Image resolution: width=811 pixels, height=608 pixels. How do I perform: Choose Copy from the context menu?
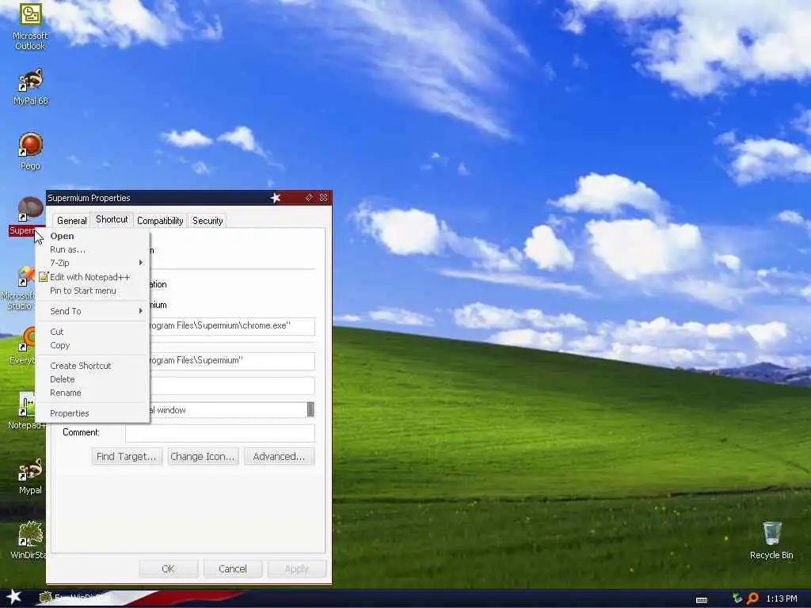[x=92, y=345]
